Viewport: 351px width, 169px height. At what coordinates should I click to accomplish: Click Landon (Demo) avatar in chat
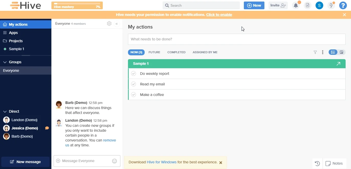point(59,122)
